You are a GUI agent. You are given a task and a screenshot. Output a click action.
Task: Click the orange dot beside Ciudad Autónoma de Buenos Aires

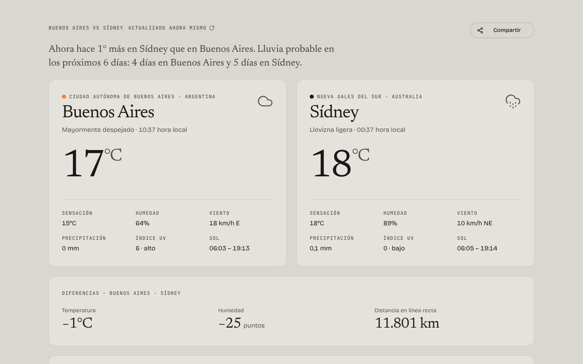tap(64, 97)
